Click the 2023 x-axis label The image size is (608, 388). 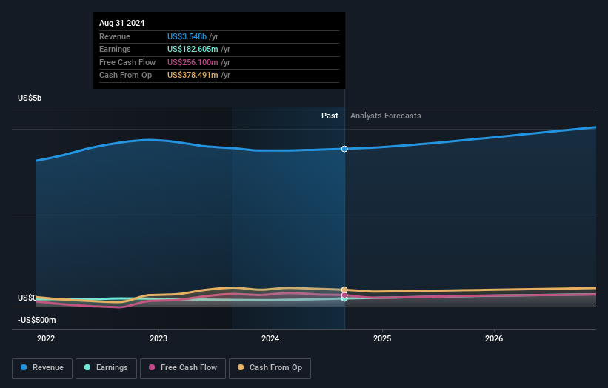158,338
